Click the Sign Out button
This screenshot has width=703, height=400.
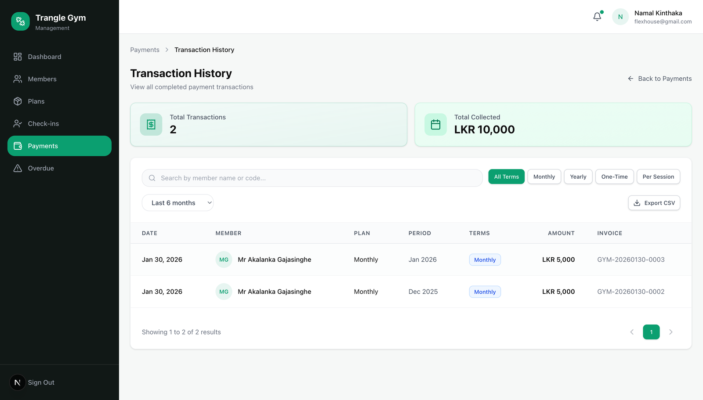[x=41, y=382]
